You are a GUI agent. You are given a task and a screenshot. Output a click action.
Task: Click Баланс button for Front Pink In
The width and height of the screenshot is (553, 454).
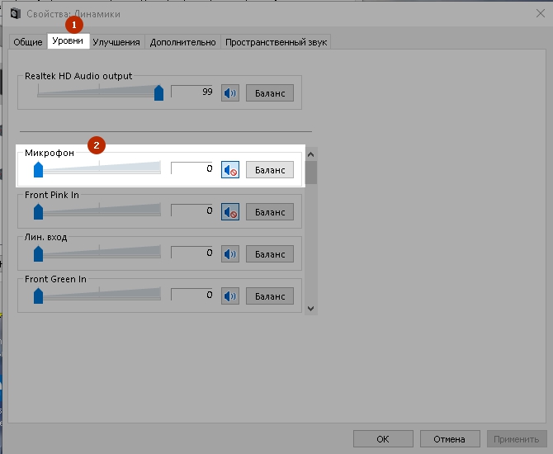(269, 212)
